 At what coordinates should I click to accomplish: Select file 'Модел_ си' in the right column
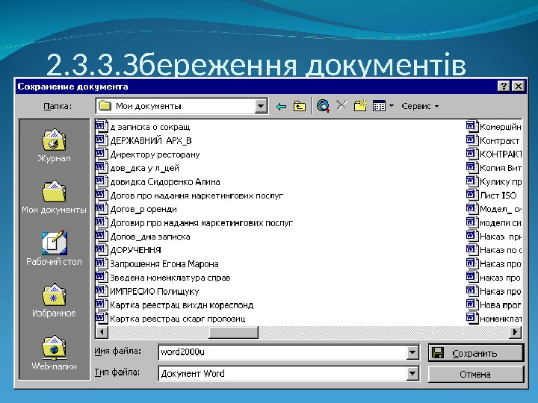(x=500, y=210)
